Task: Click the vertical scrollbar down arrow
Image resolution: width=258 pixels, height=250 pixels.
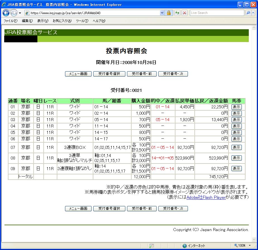Action: click(x=254, y=239)
